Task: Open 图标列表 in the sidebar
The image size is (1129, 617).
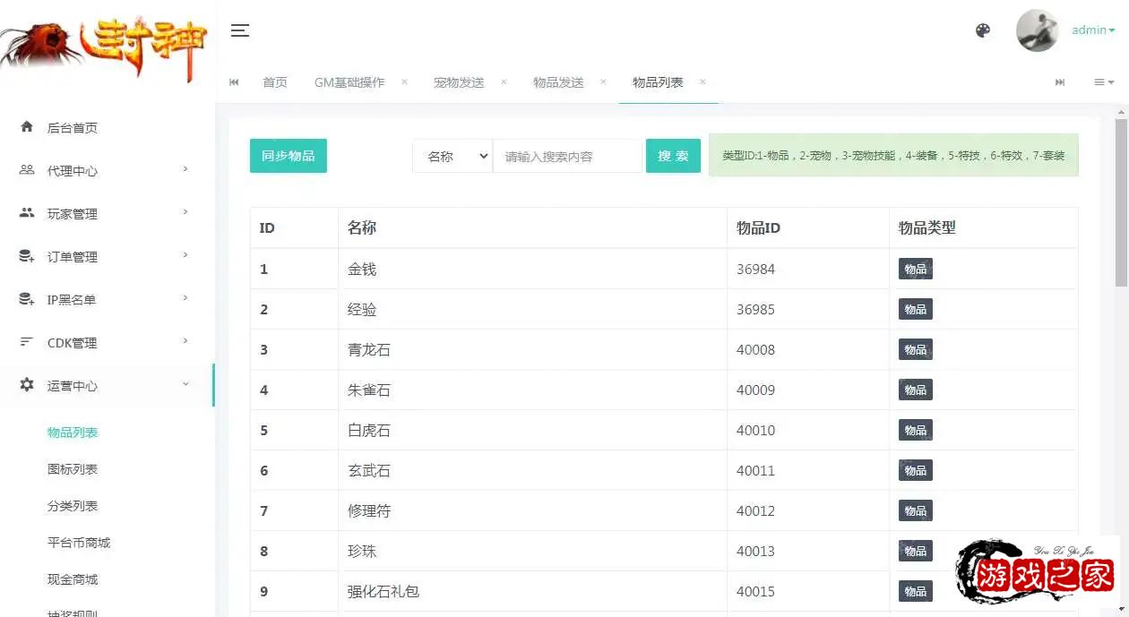Action: (73, 469)
